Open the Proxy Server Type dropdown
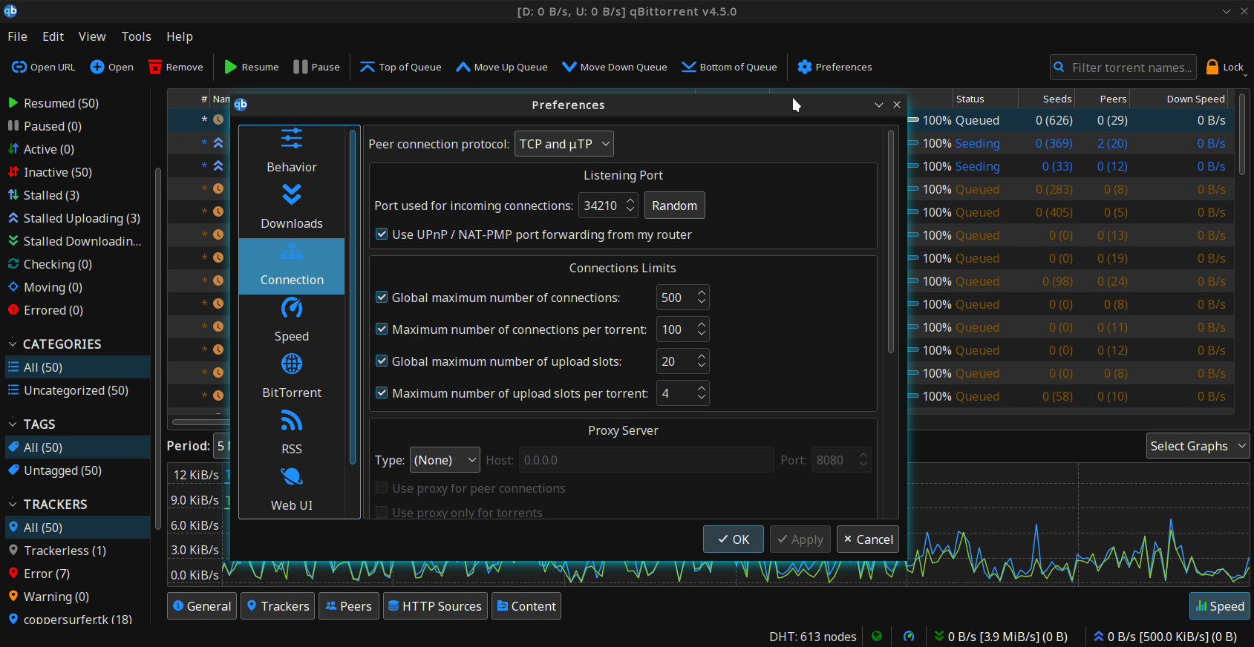1254x647 pixels. pos(445,460)
